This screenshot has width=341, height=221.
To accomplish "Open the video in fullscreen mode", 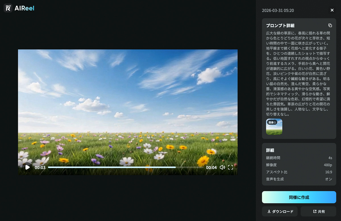I will coord(230,167).
